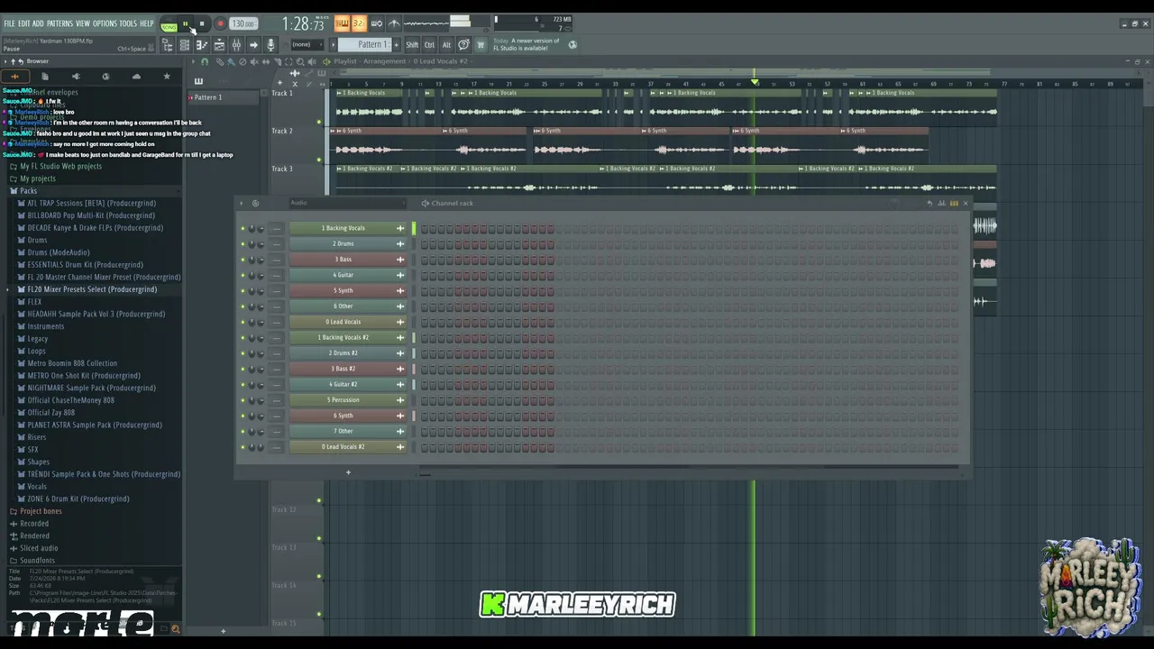
Task: Mute the 3 Bass channel LED
Action: (x=243, y=260)
